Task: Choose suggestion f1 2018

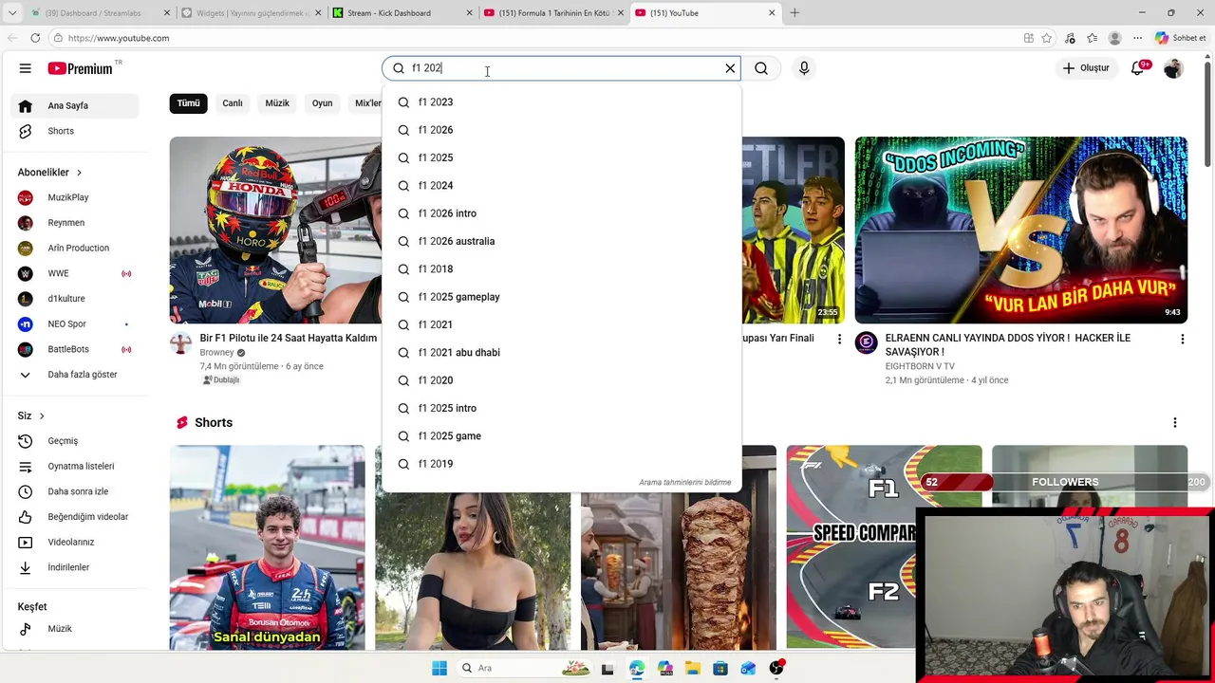Action: point(561,269)
